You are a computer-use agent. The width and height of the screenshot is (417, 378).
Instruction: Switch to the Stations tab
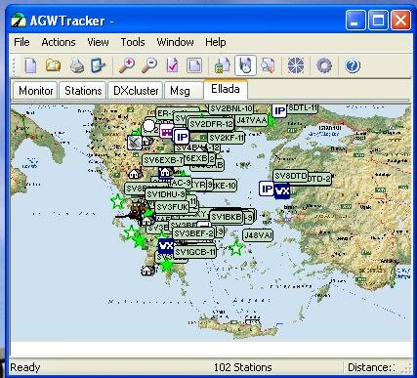point(83,91)
